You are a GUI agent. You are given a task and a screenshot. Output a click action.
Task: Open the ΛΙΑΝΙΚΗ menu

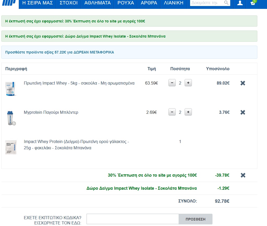coord(174,3)
